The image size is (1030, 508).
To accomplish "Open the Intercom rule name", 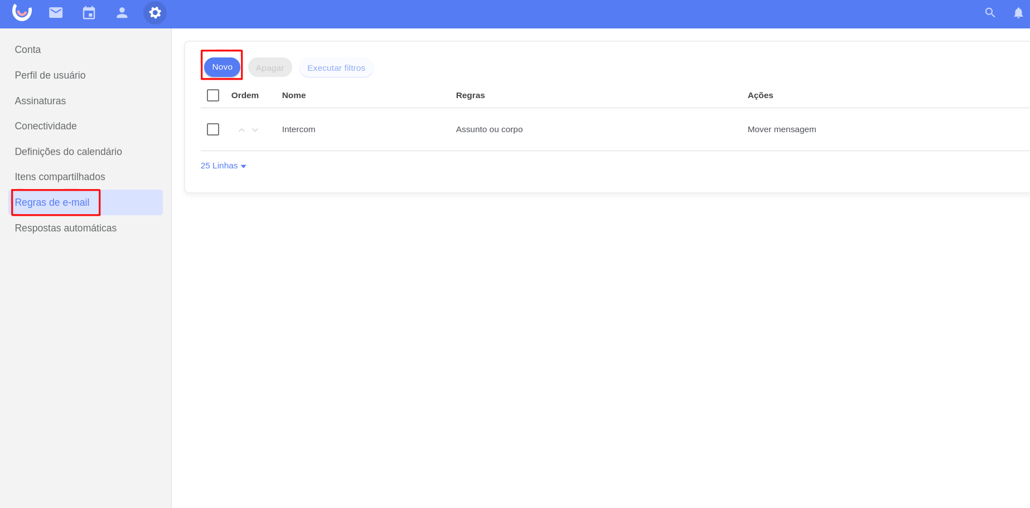I will [298, 129].
